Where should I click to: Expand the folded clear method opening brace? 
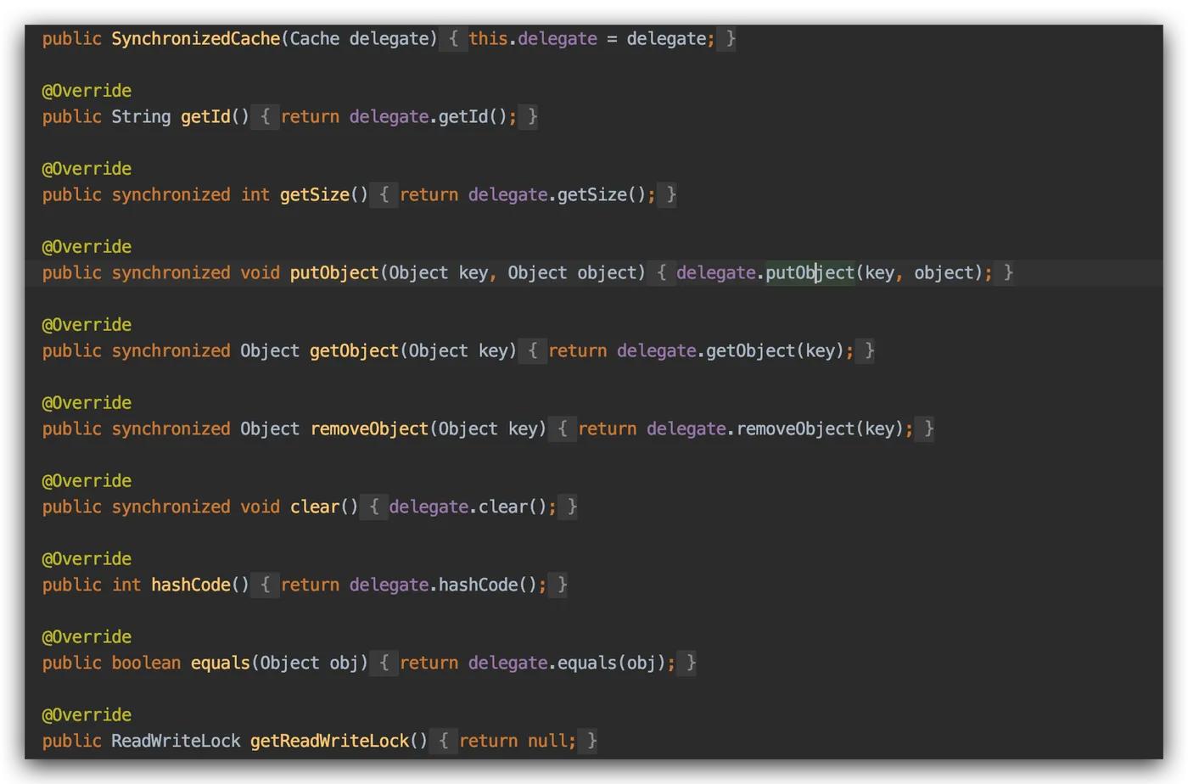374,507
